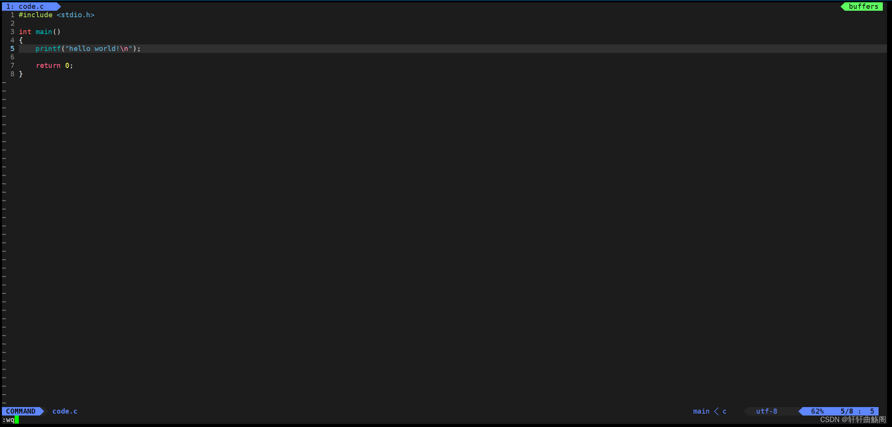Click the :wq command line input
The image size is (892, 427).
(8, 420)
